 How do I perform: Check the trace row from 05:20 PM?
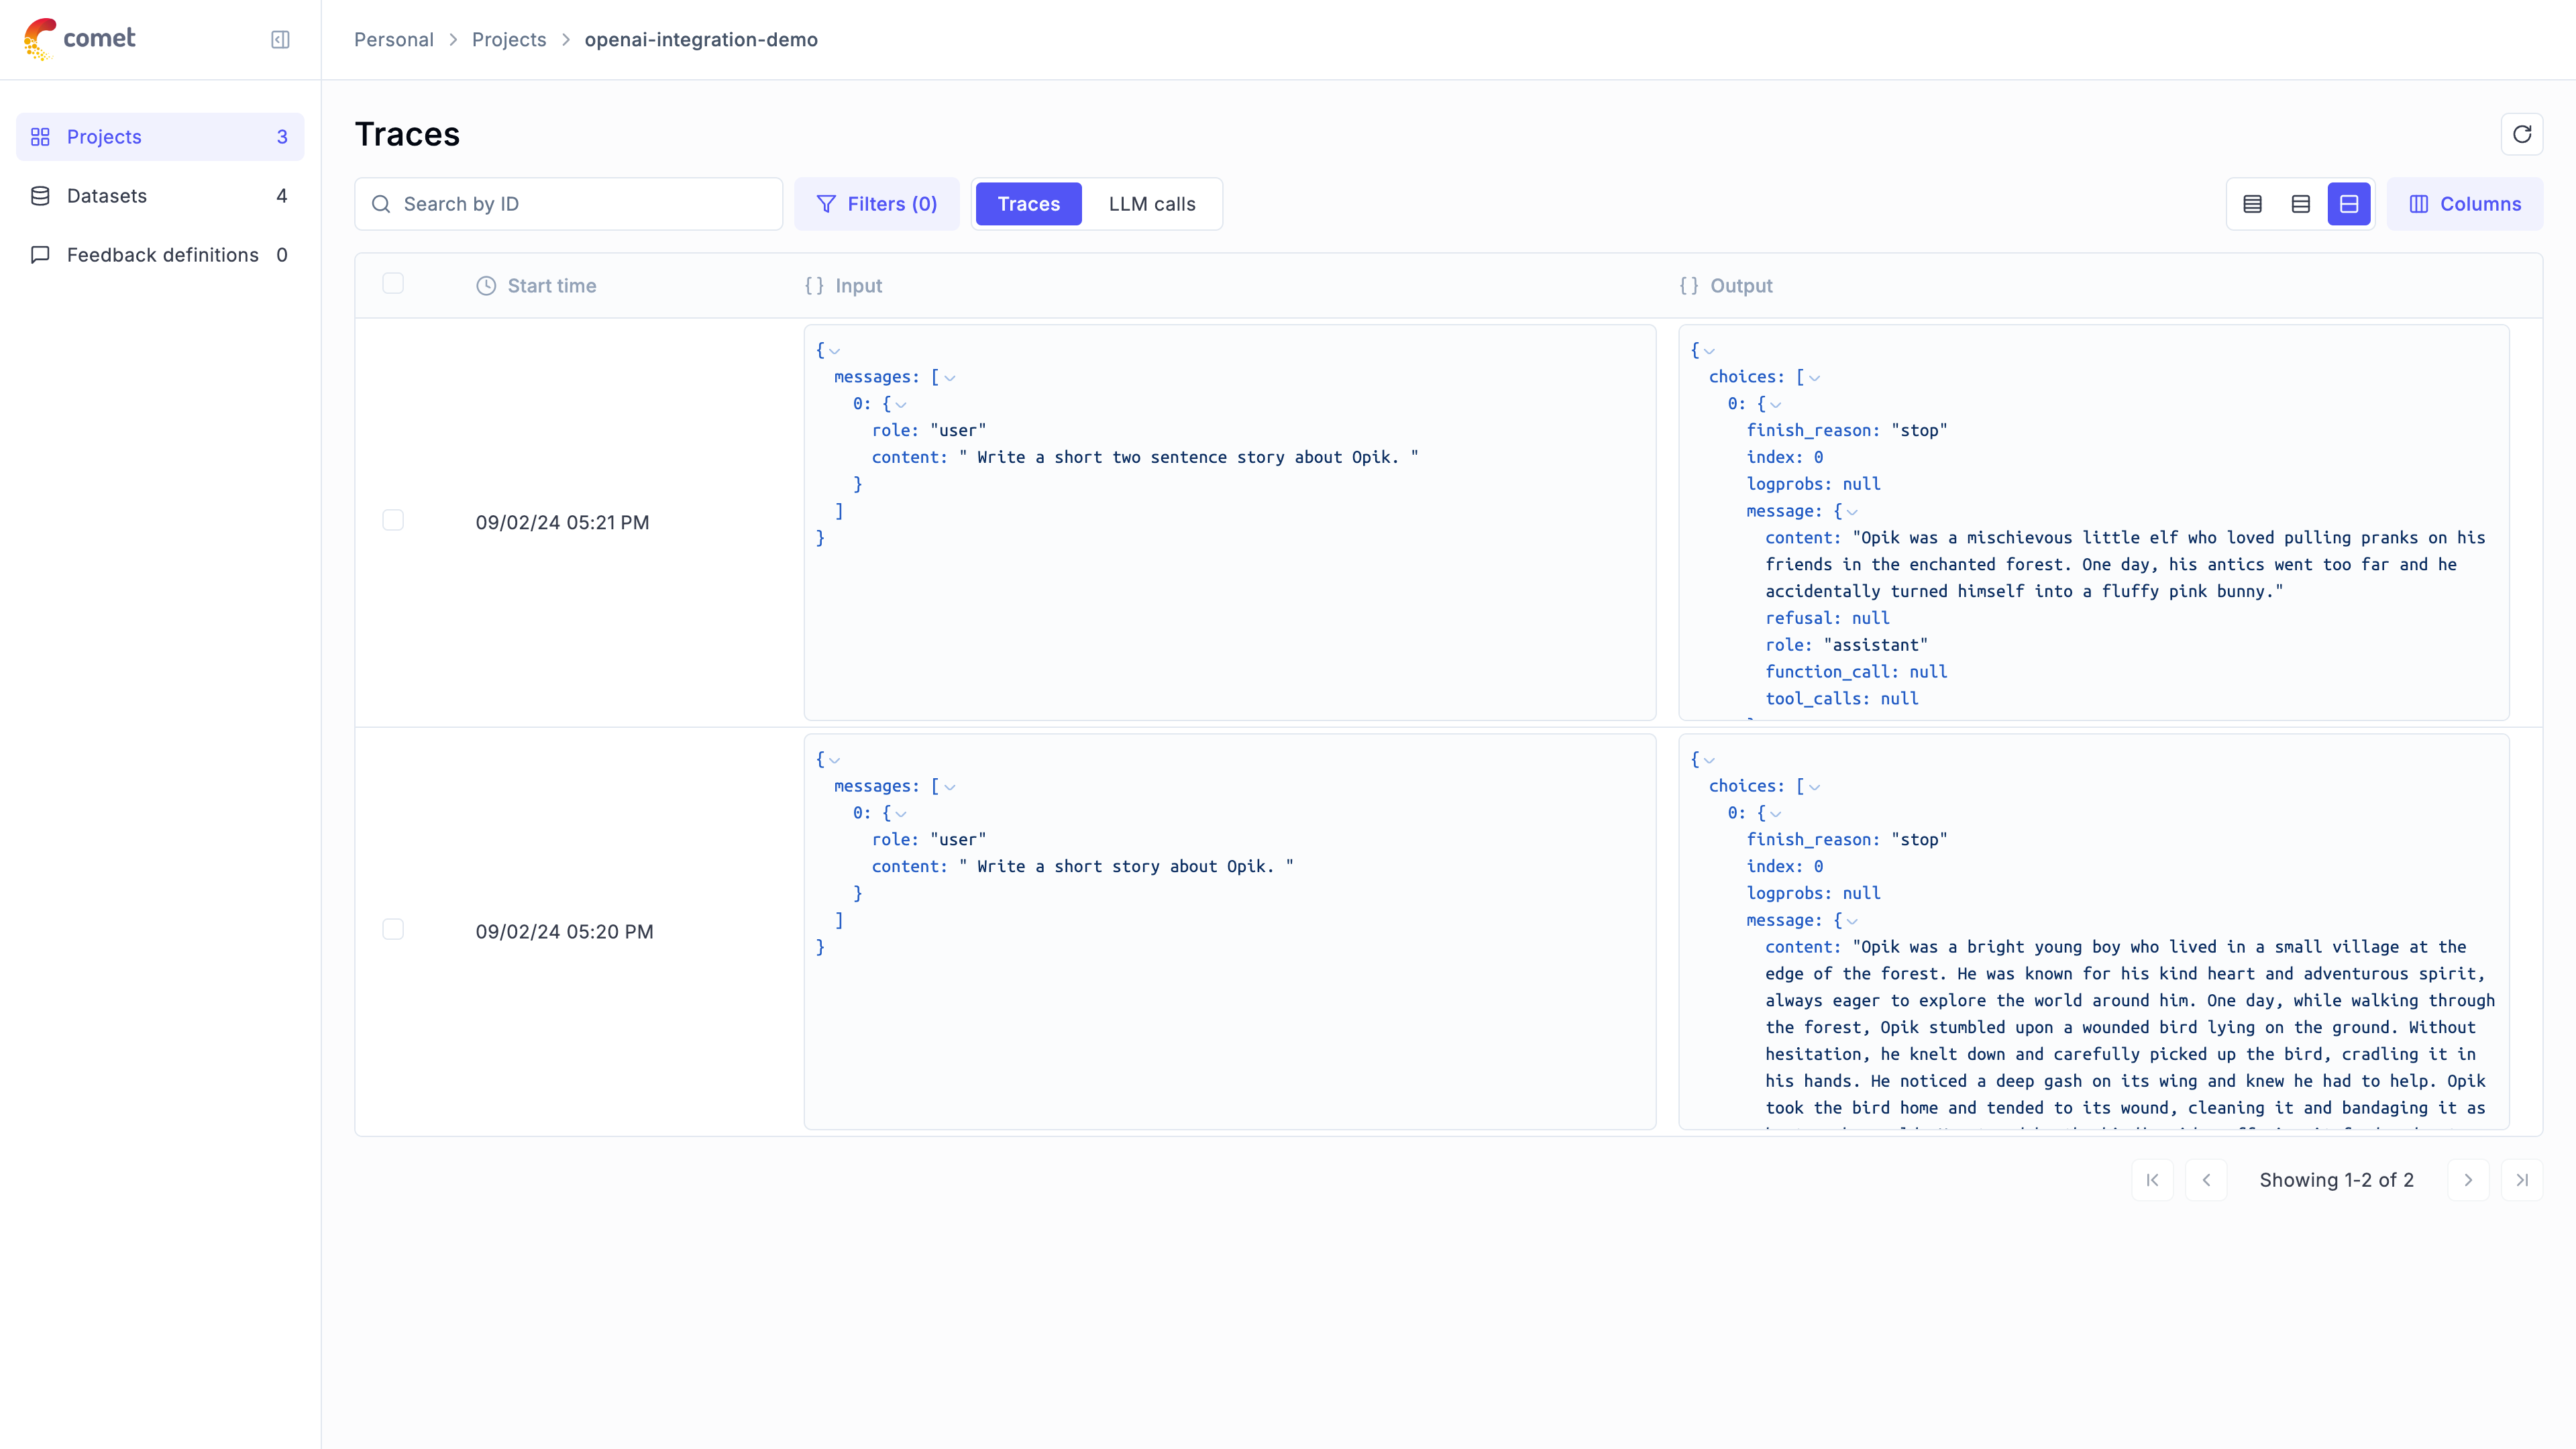393,929
